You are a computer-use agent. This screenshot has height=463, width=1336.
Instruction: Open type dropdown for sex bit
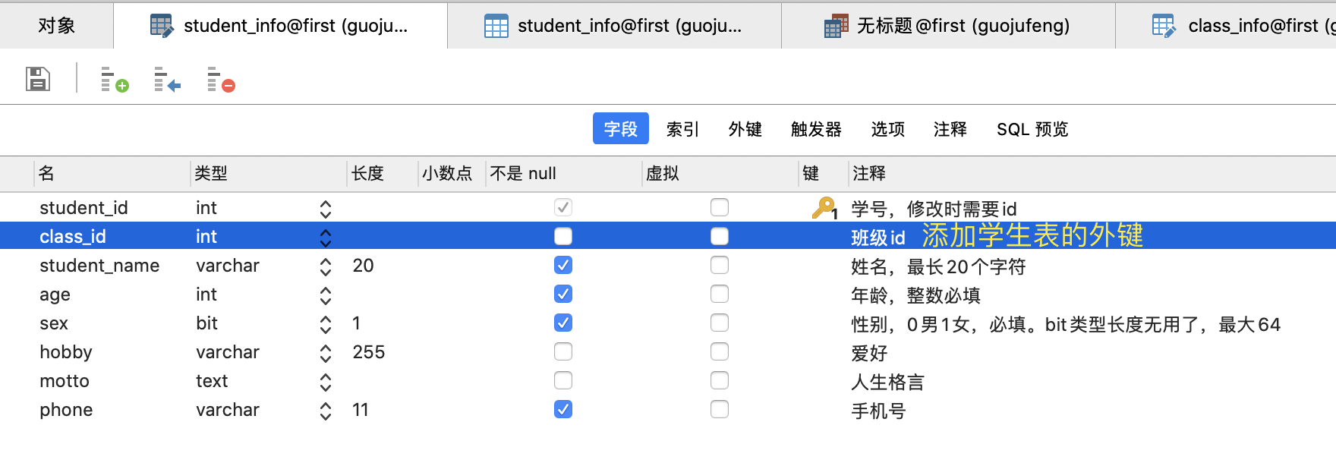[x=326, y=324]
